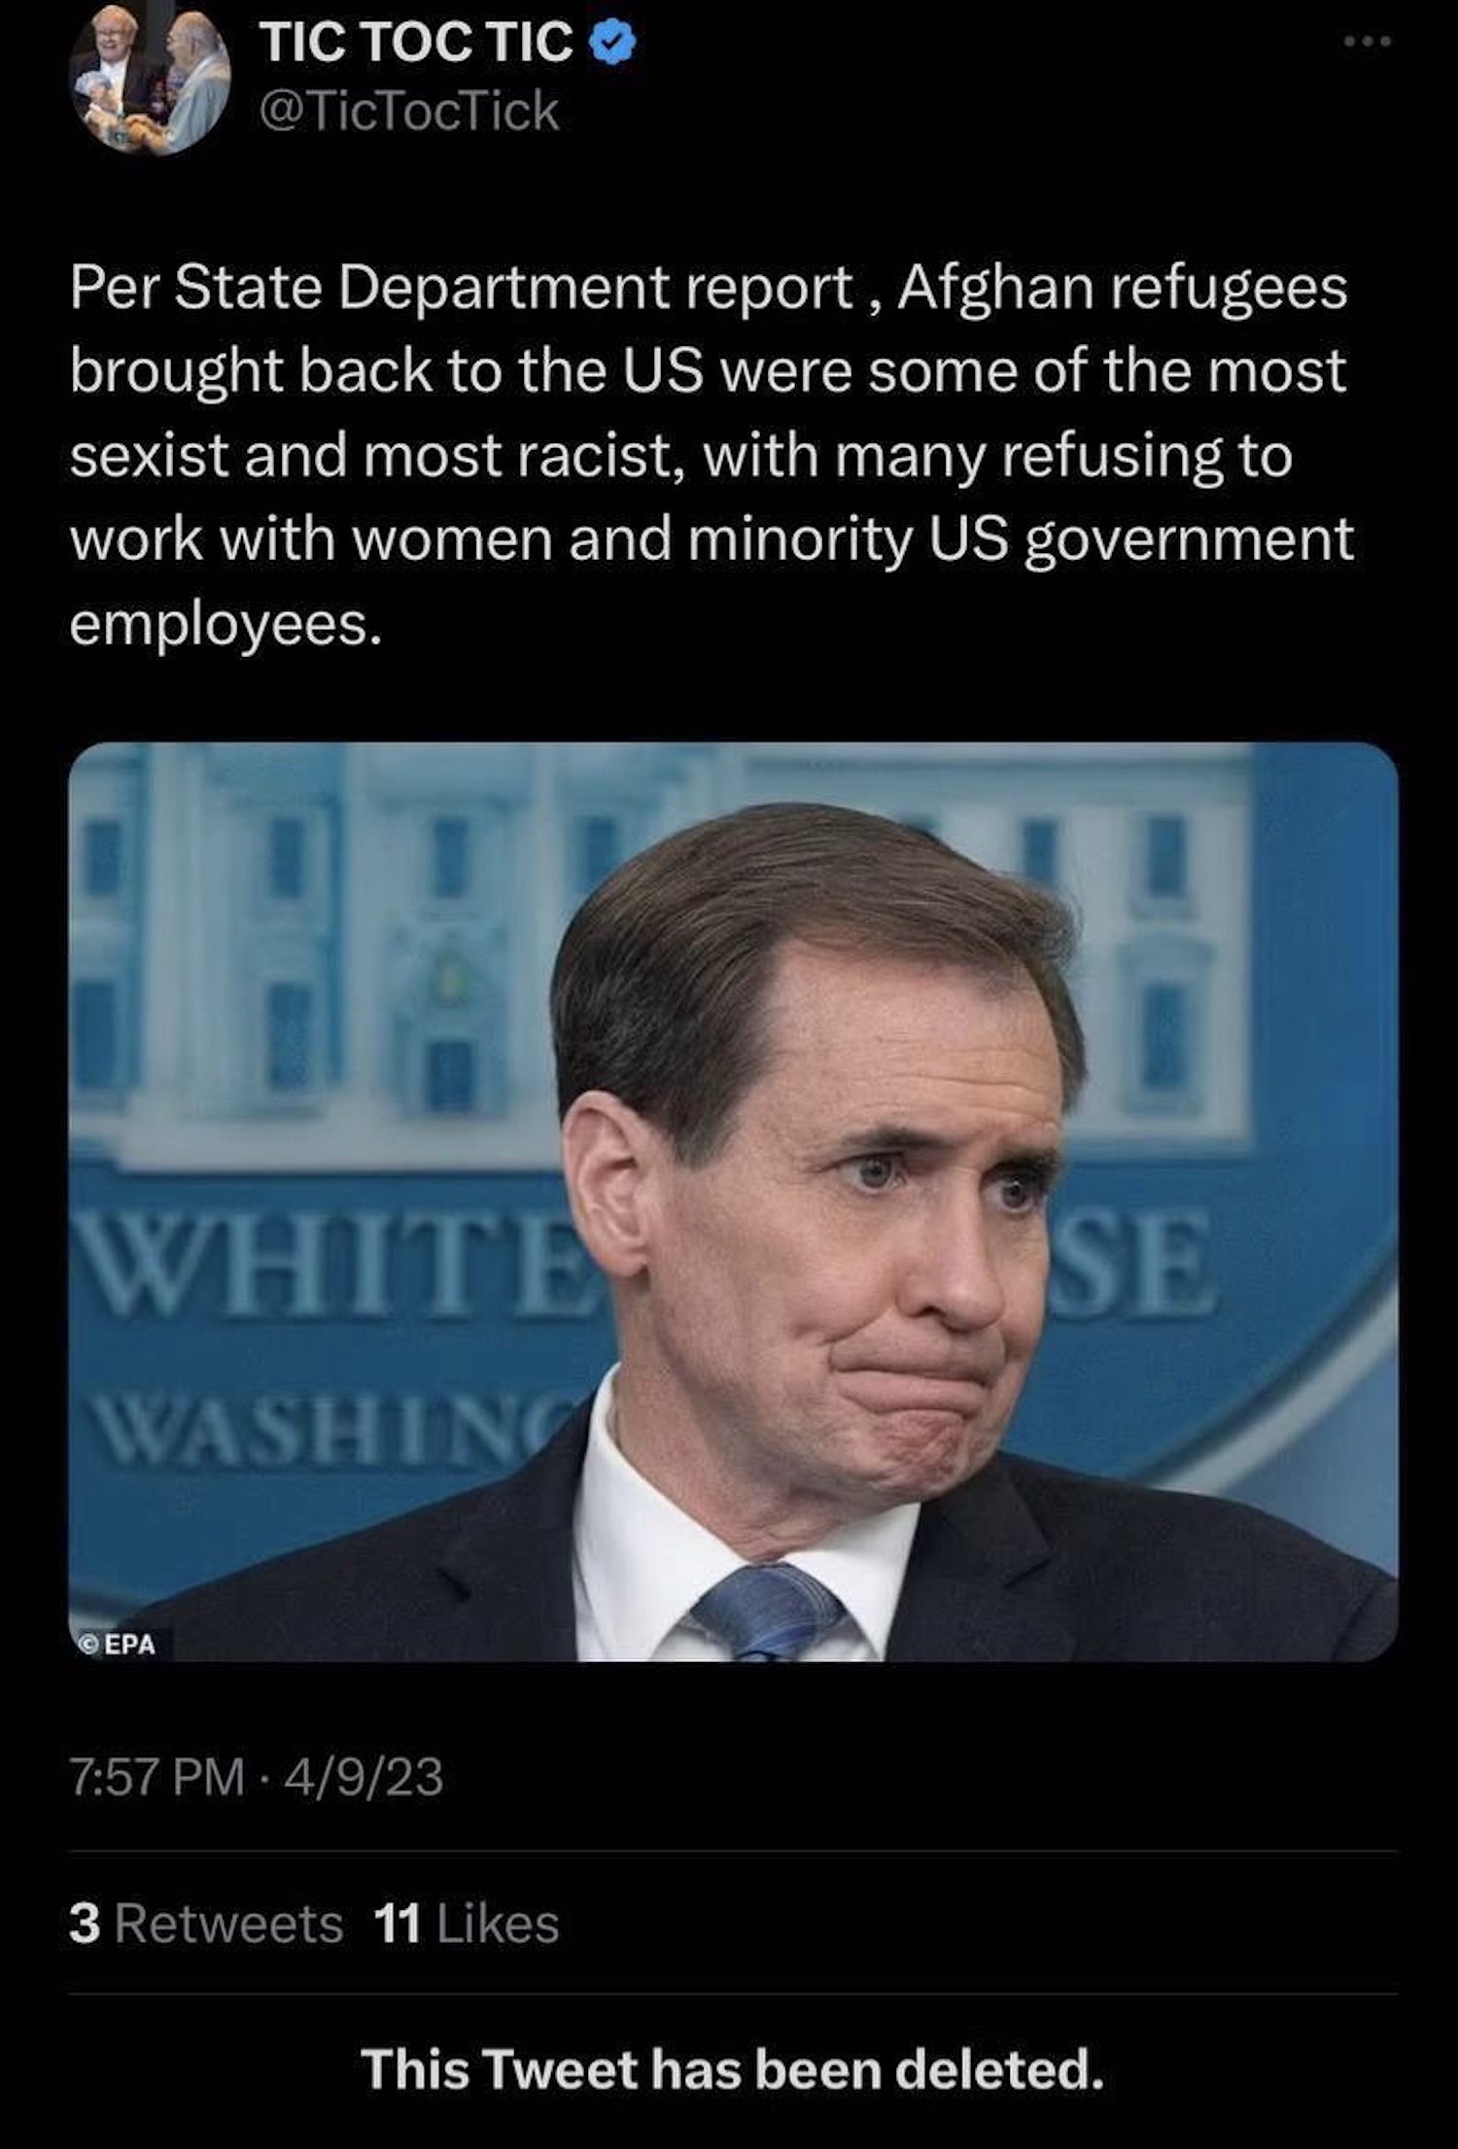
Task: Open the three-dot more options menu
Action: tap(1369, 41)
